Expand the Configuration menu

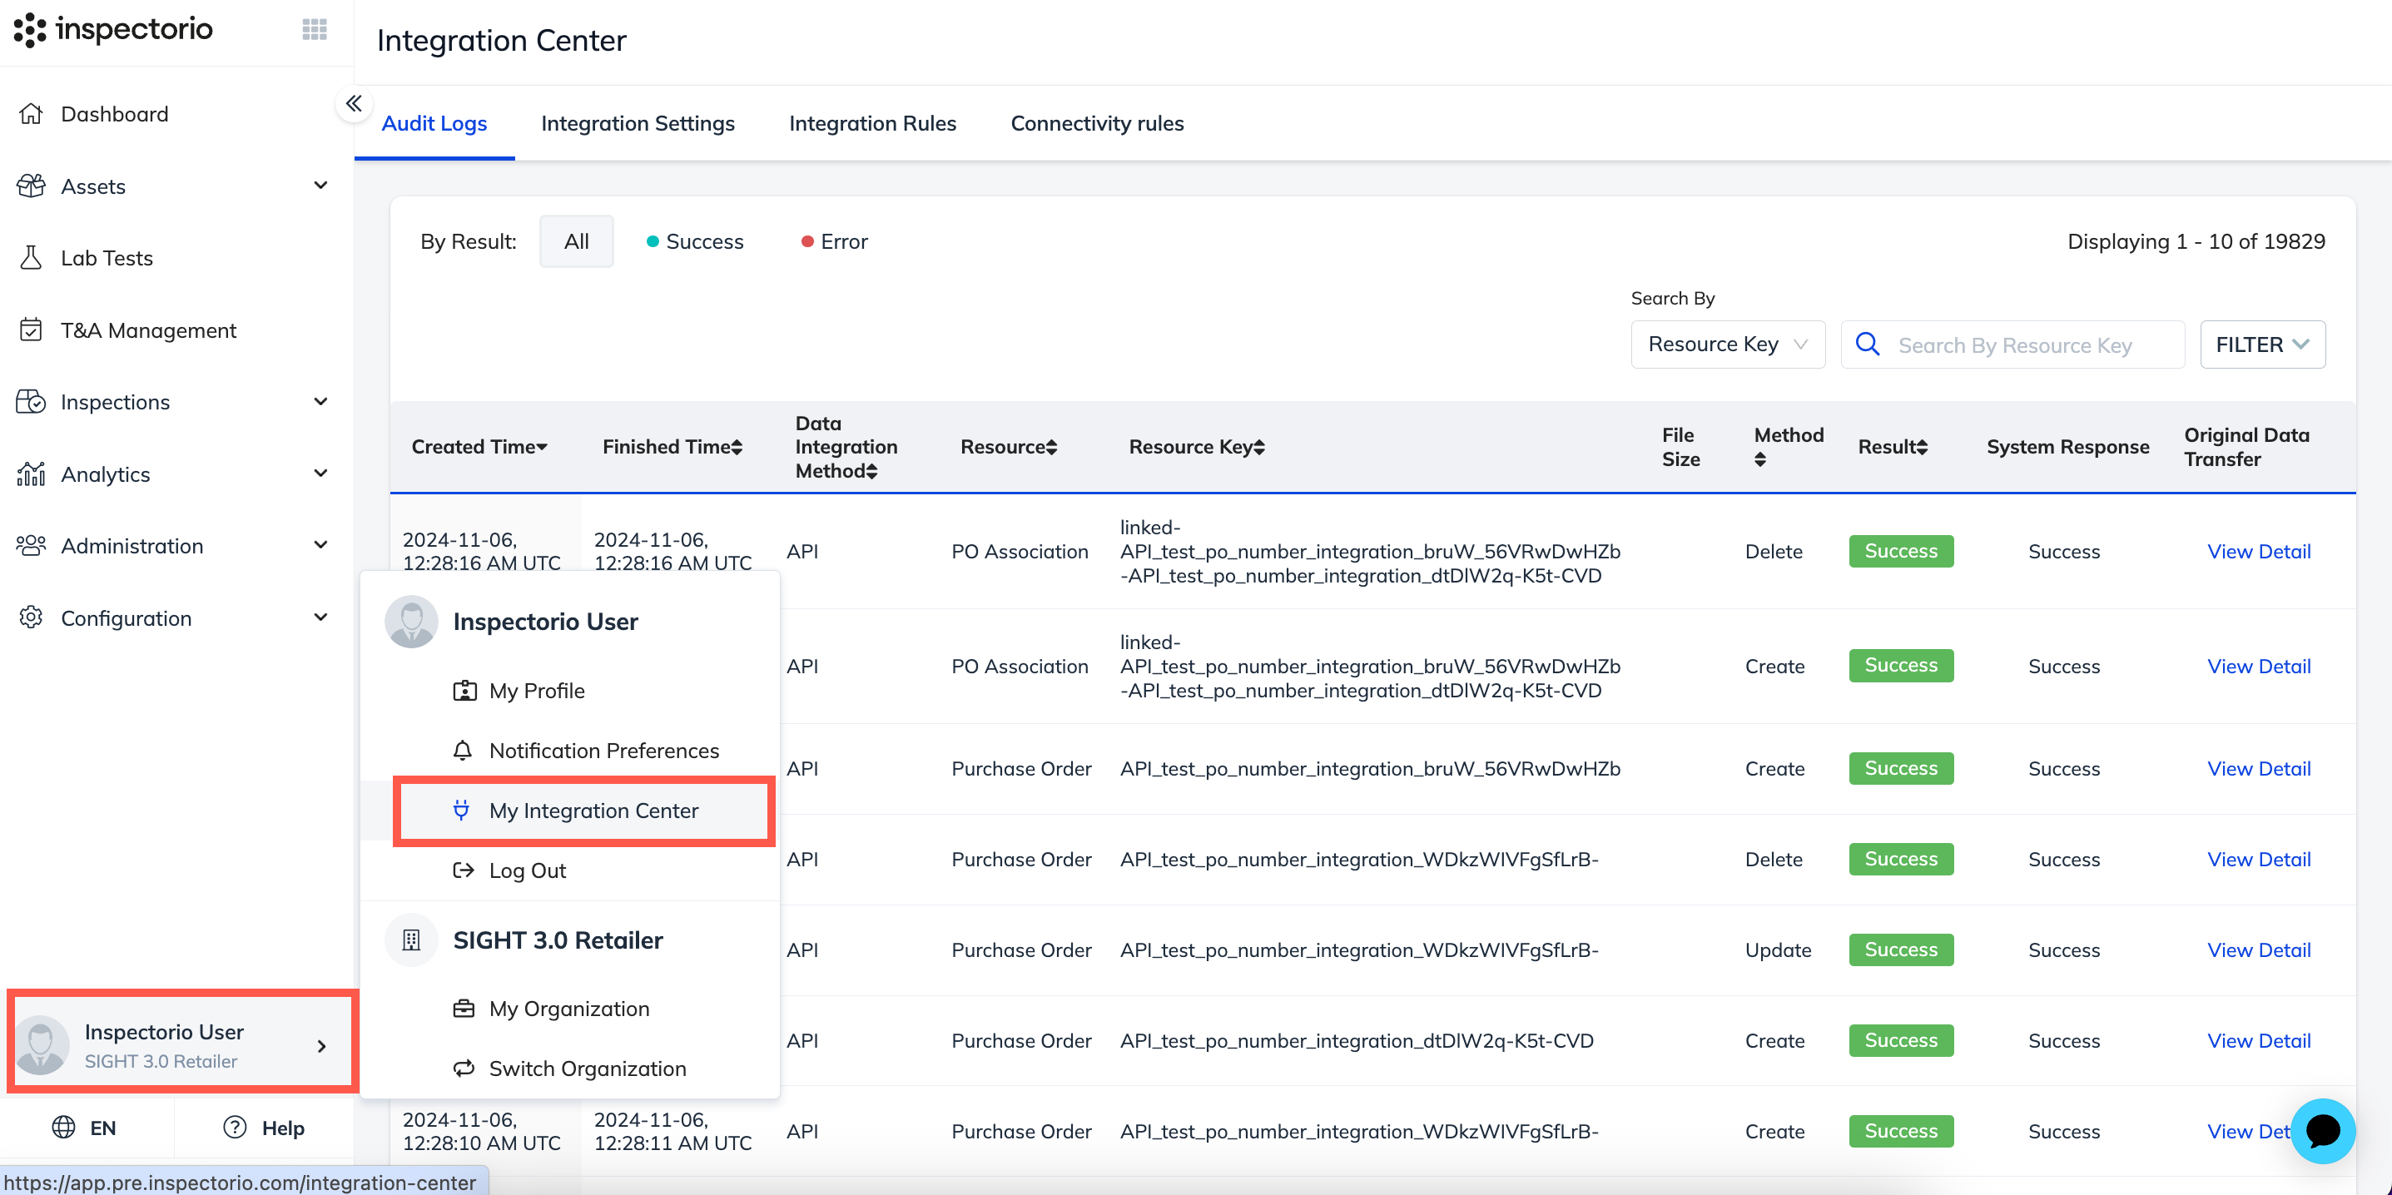tap(321, 617)
